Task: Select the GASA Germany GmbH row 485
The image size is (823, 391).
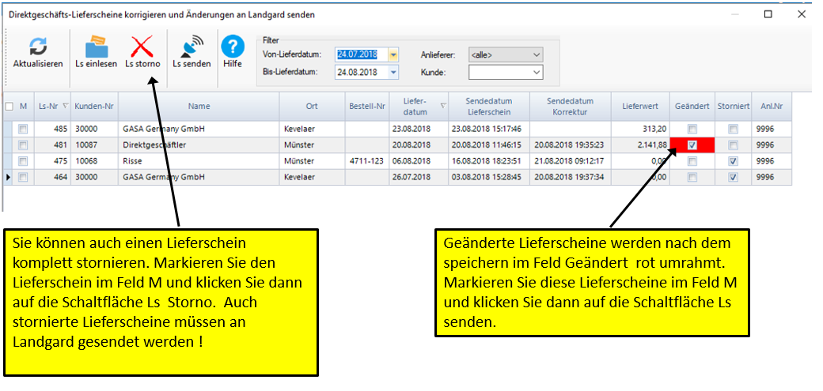Action: pyautogui.click(x=198, y=129)
